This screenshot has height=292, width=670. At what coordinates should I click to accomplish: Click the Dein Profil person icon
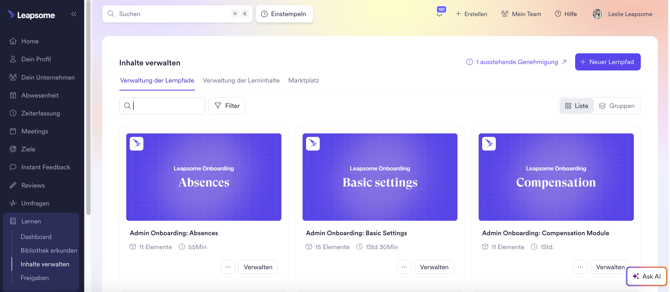coord(13,59)
